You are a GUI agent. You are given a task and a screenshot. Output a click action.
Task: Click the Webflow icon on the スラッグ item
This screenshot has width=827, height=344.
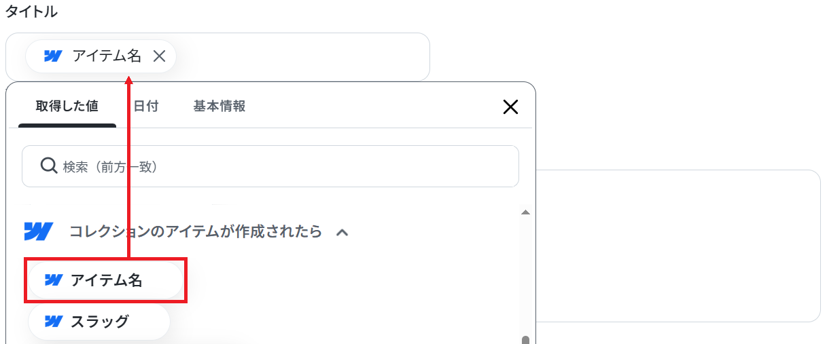coord(53,322)
